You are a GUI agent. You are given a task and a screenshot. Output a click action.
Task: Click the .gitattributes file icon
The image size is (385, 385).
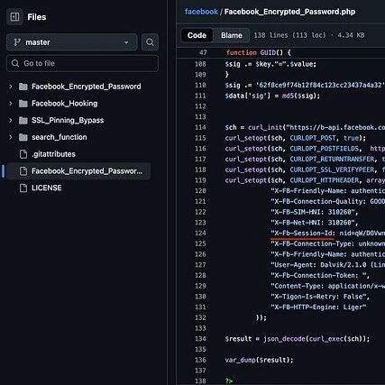point(23,154)
